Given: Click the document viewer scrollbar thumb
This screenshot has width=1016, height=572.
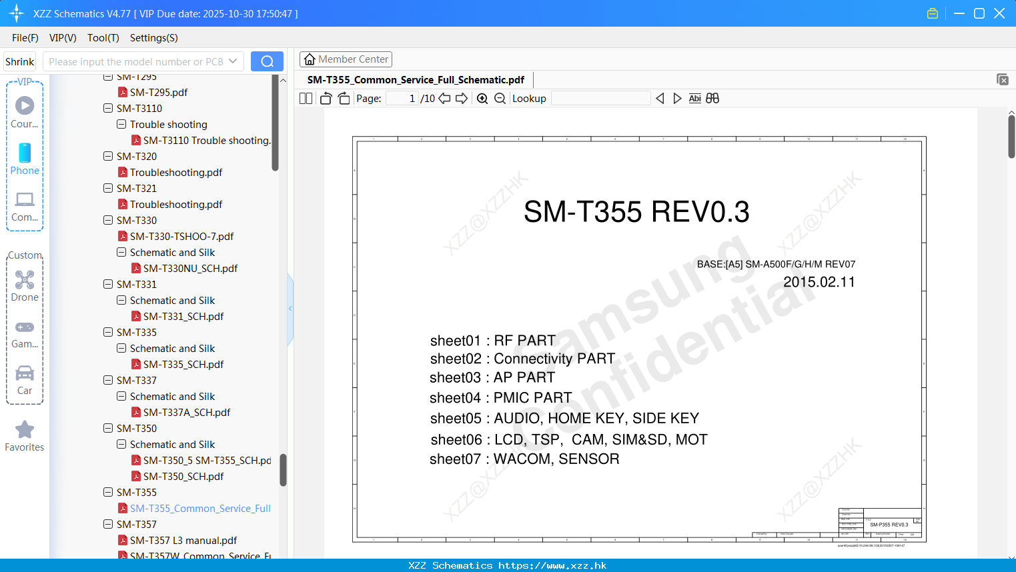Looking at the screenshot, I should 1011,137.
